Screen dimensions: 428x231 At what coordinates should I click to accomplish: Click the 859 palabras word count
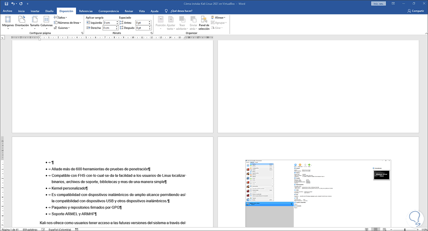coord(30,229)
